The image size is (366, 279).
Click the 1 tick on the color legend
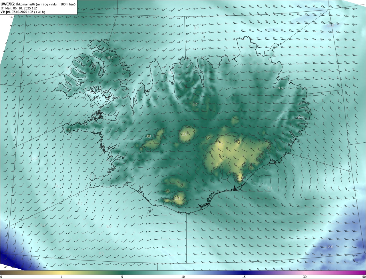click(x=61, y=277)
